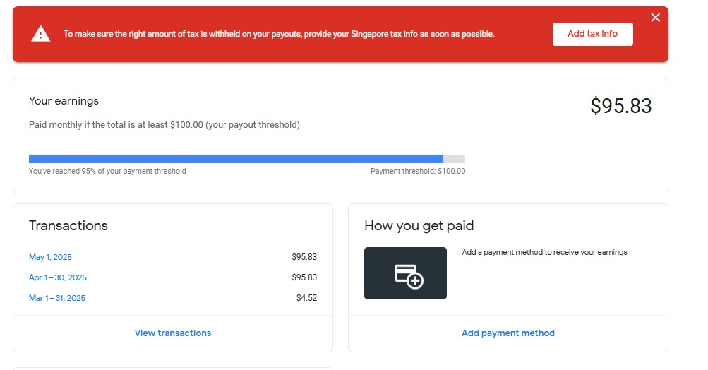Click the Add payment method link

508,333
